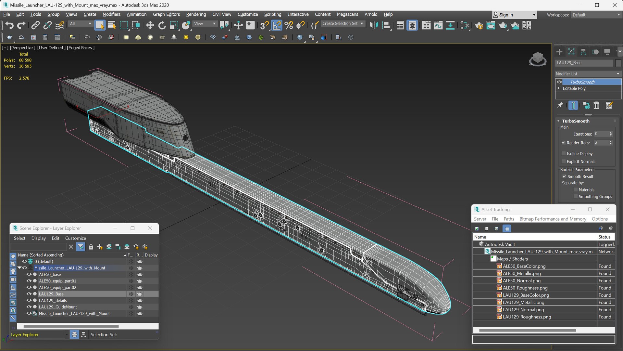The width and height of the screenshot is (623, 351).
Task: Collapse the Missile_Launcher_LAU-129_with_Mount layer
Action: pyautogui.click(x=19, y=268)
